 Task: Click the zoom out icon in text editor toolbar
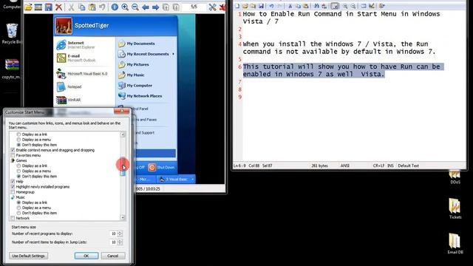click(353, 6)
